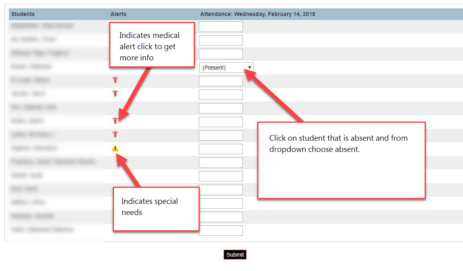Click the attendance field below the Present dropdown

click(x=220, y=81)
